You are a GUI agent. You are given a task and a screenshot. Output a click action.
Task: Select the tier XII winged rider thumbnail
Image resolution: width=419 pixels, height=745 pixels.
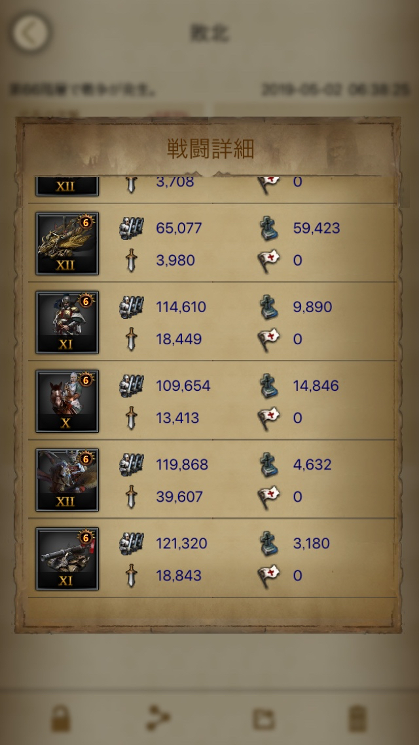point(67,480)
